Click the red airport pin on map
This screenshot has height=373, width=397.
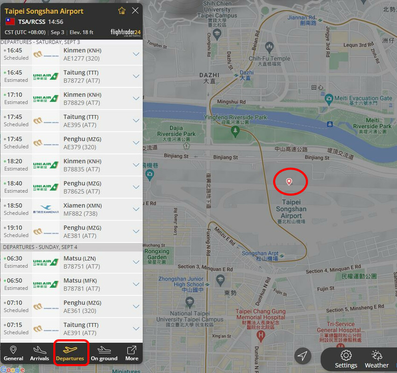pyautogui.click(x=289, y=181)
